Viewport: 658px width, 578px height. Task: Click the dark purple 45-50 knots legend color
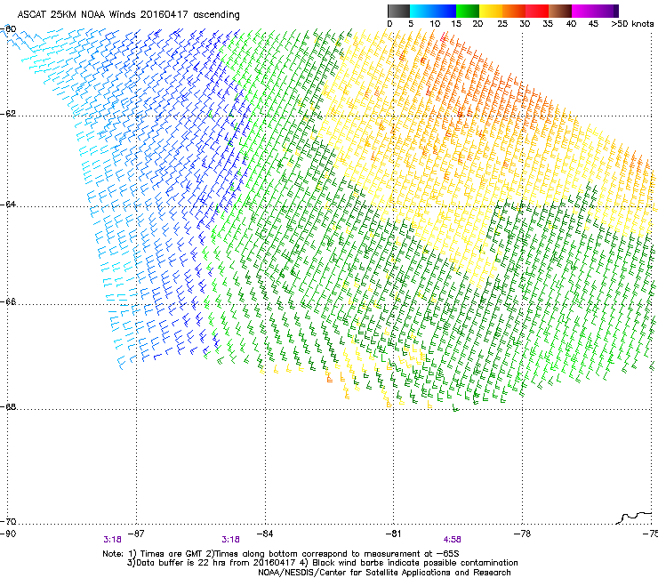tap(606, 11)
